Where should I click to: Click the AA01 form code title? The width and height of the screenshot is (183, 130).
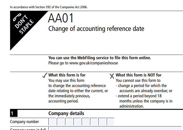tap(61, 19)
